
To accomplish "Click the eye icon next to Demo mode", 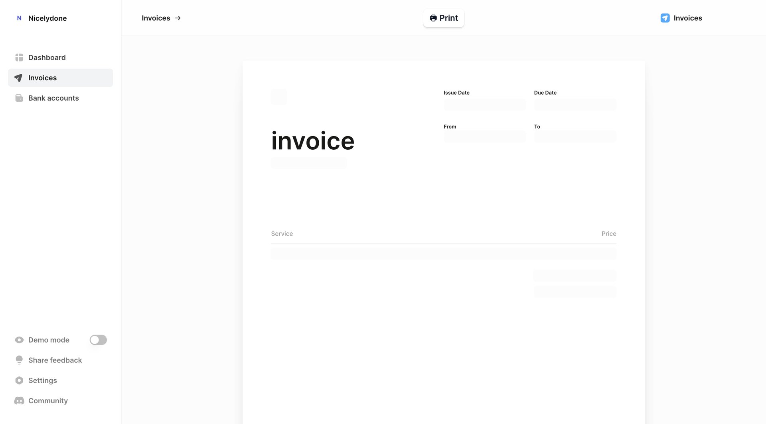I will [x=19, y=340].
